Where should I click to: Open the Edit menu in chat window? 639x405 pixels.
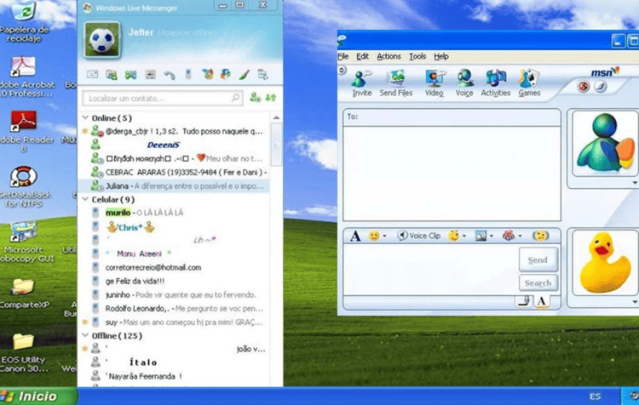point(362,56)
